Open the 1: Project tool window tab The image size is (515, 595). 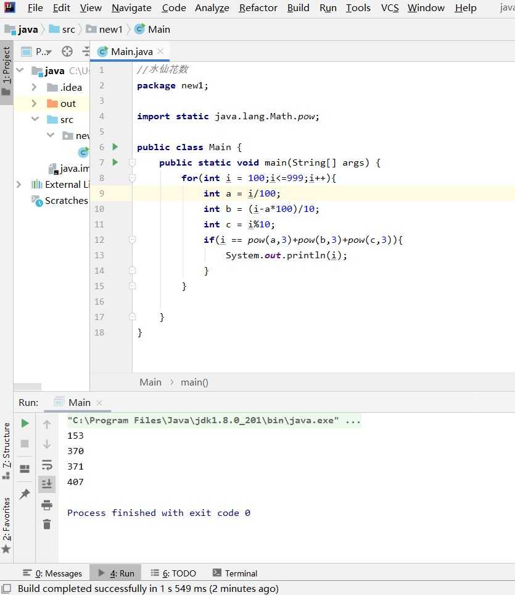tap(6, 71)
